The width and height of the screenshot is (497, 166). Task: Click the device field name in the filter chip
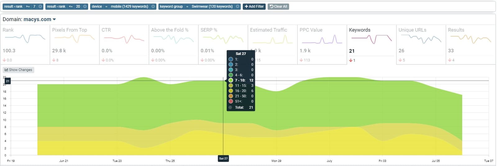[x=97, y=7]
